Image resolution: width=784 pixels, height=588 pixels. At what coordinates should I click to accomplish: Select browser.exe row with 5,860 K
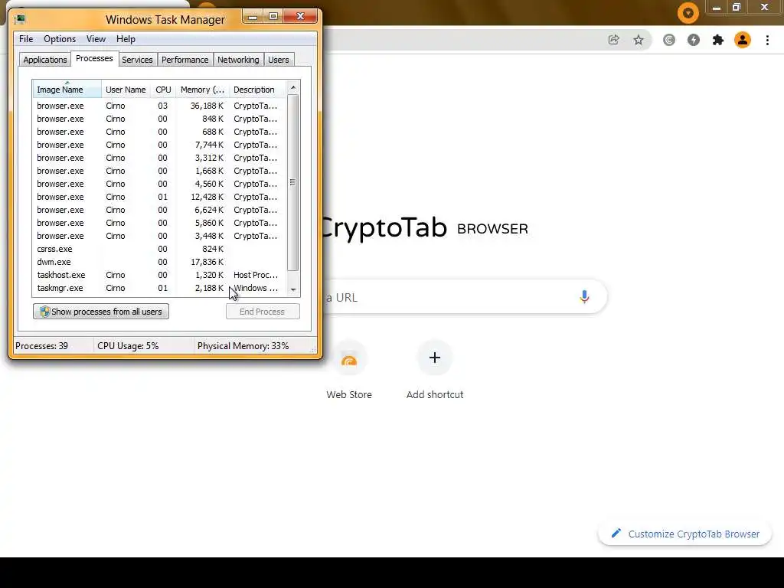159,223
